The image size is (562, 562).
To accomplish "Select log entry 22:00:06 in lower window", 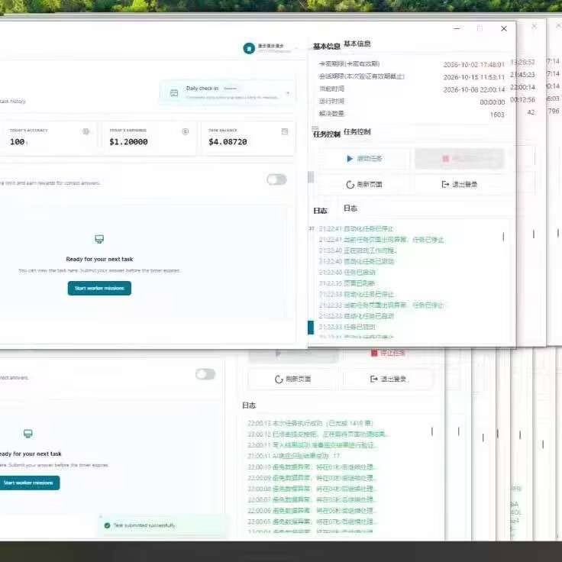I will (x=310, y=510).
